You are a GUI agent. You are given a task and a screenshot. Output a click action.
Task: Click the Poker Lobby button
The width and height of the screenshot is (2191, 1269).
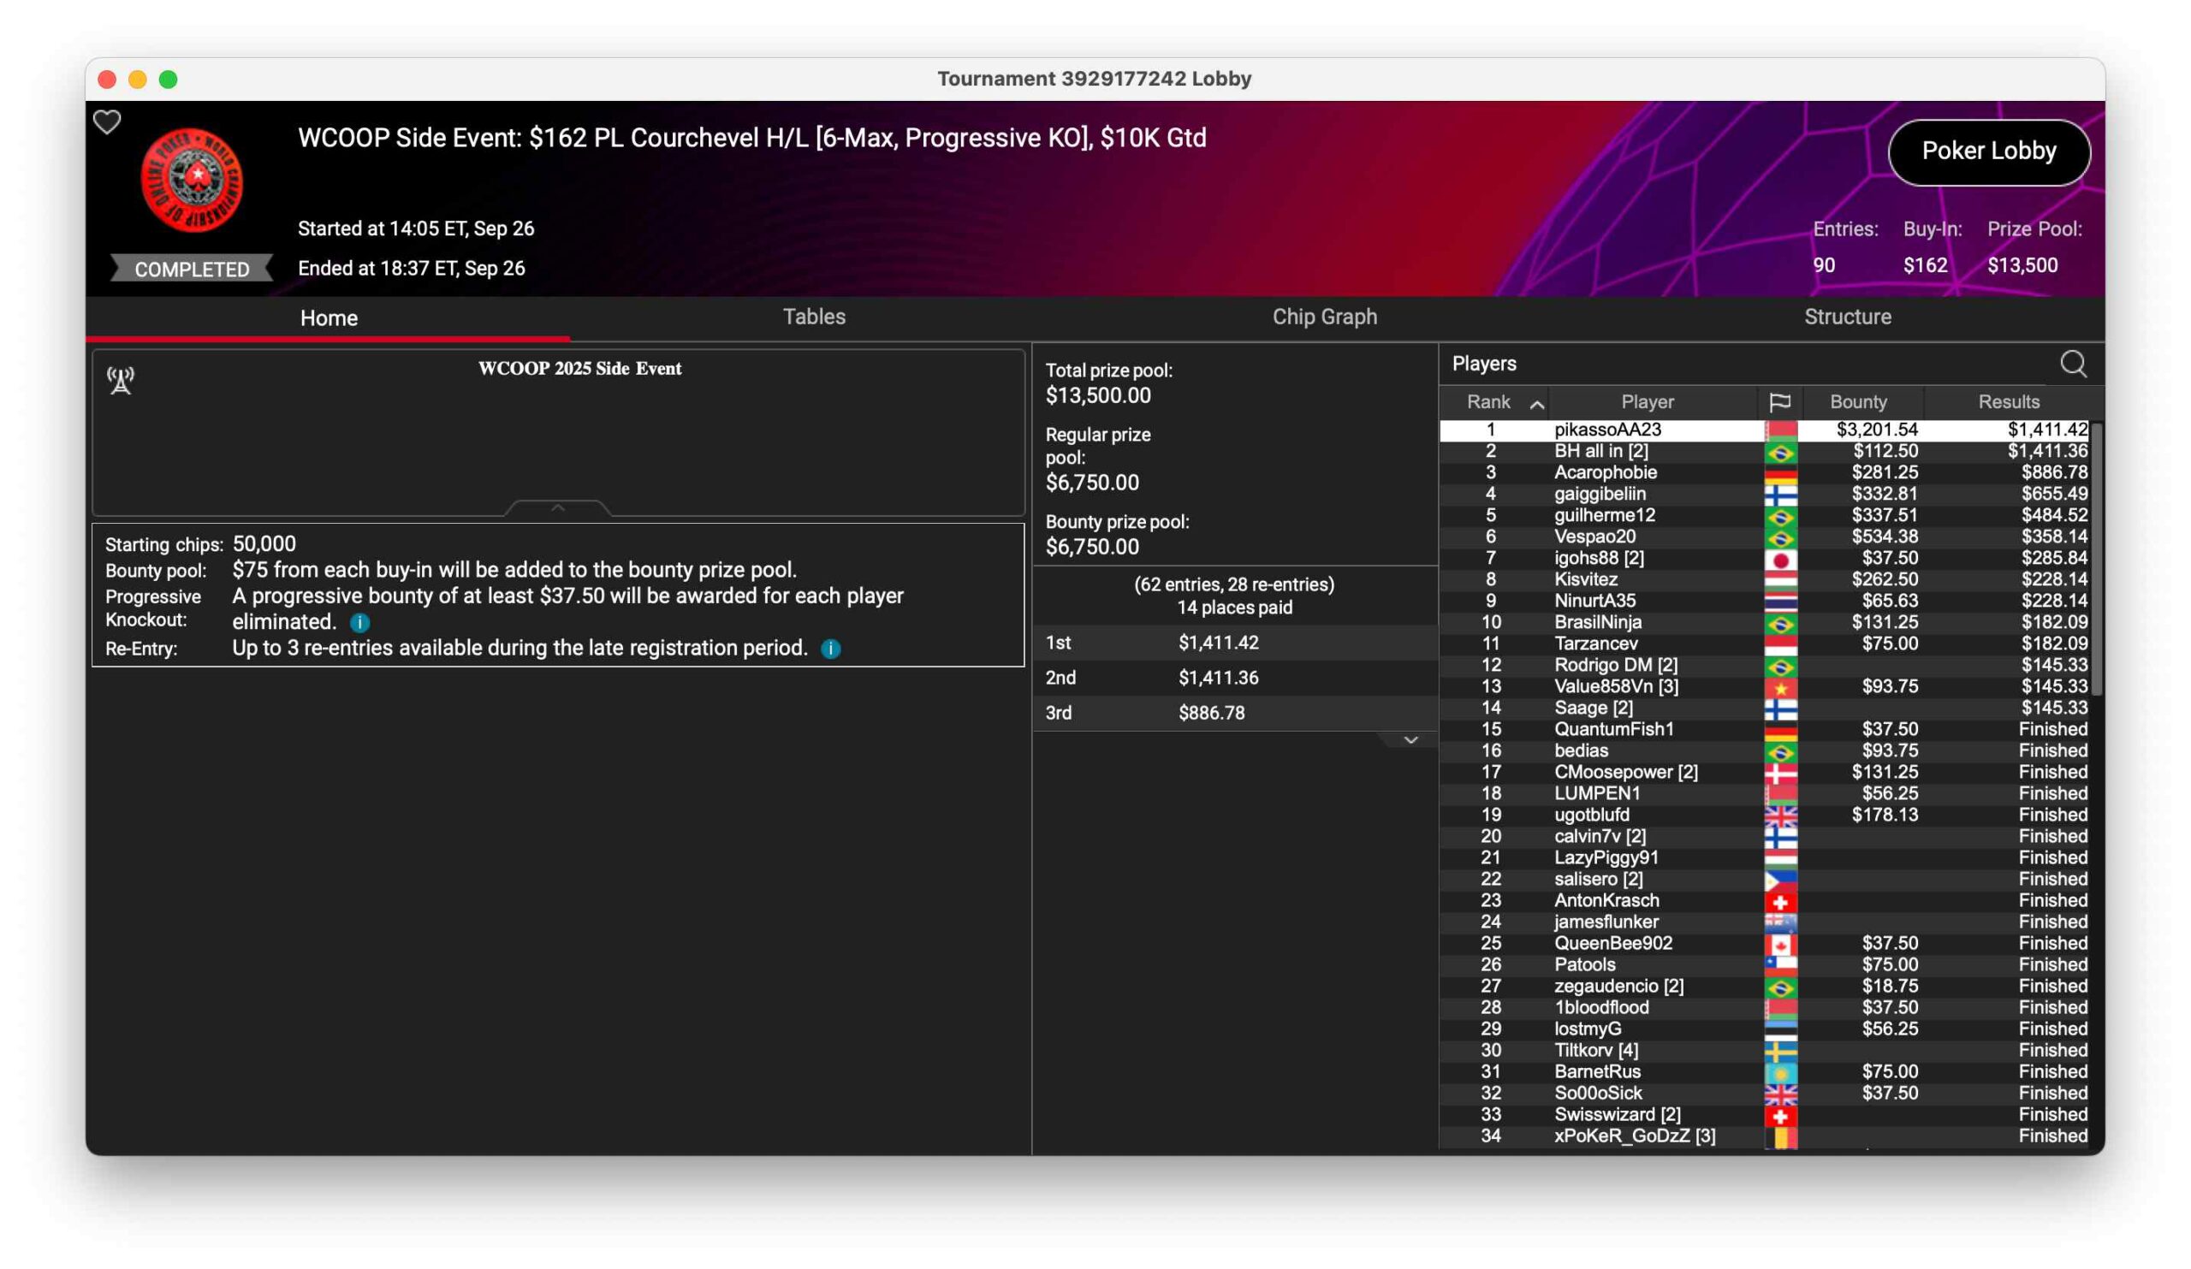(1987, 151)
